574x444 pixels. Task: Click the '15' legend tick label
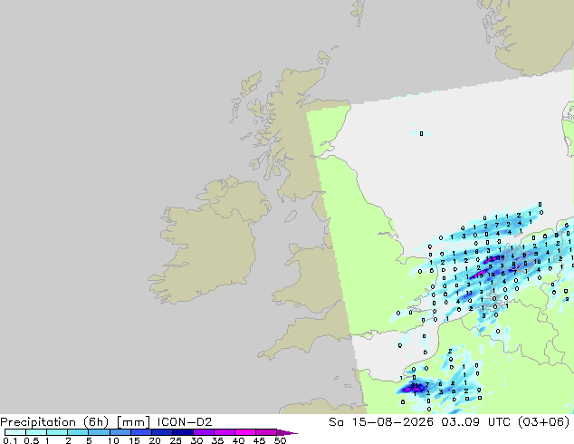pos(134,440)
